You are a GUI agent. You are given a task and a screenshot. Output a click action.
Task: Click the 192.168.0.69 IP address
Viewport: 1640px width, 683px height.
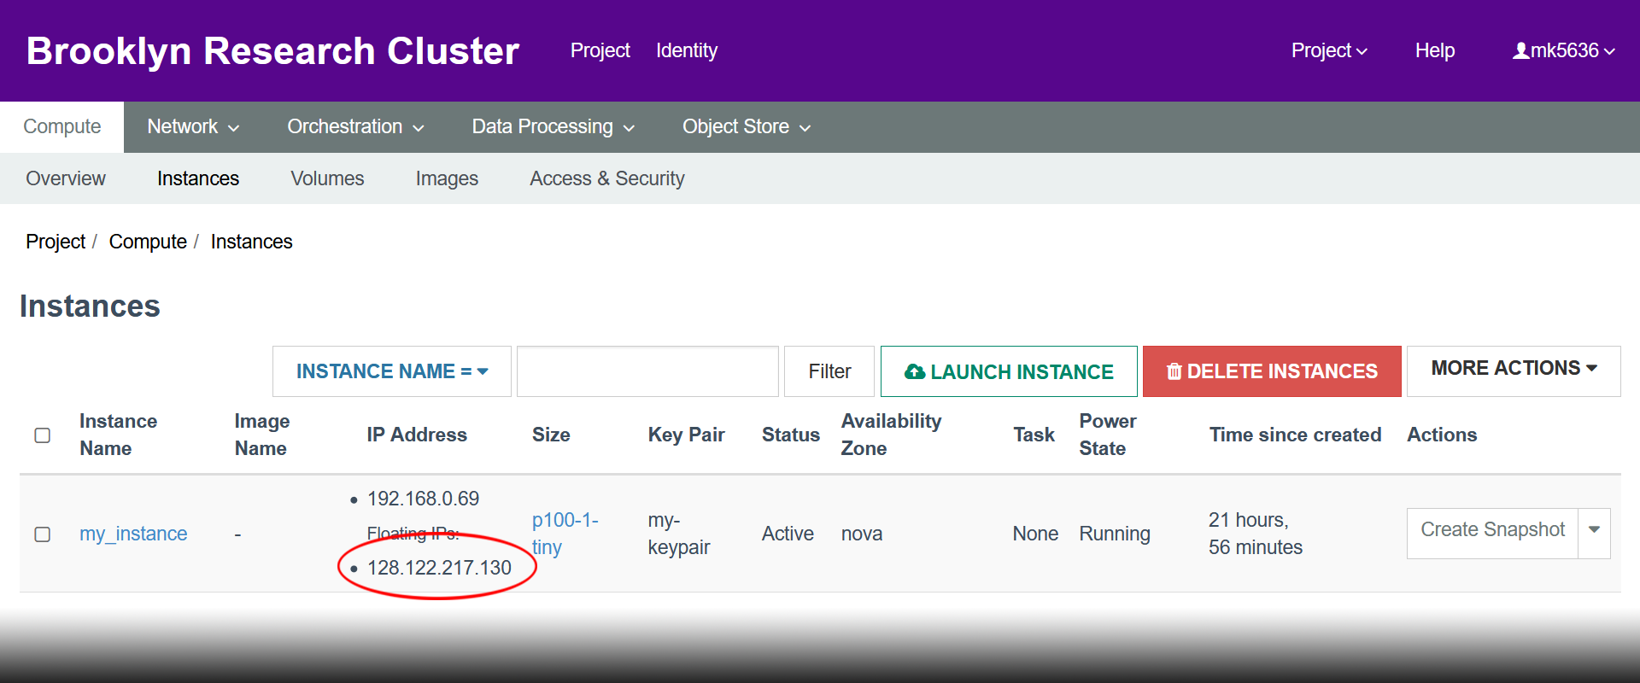coord(423,499)
